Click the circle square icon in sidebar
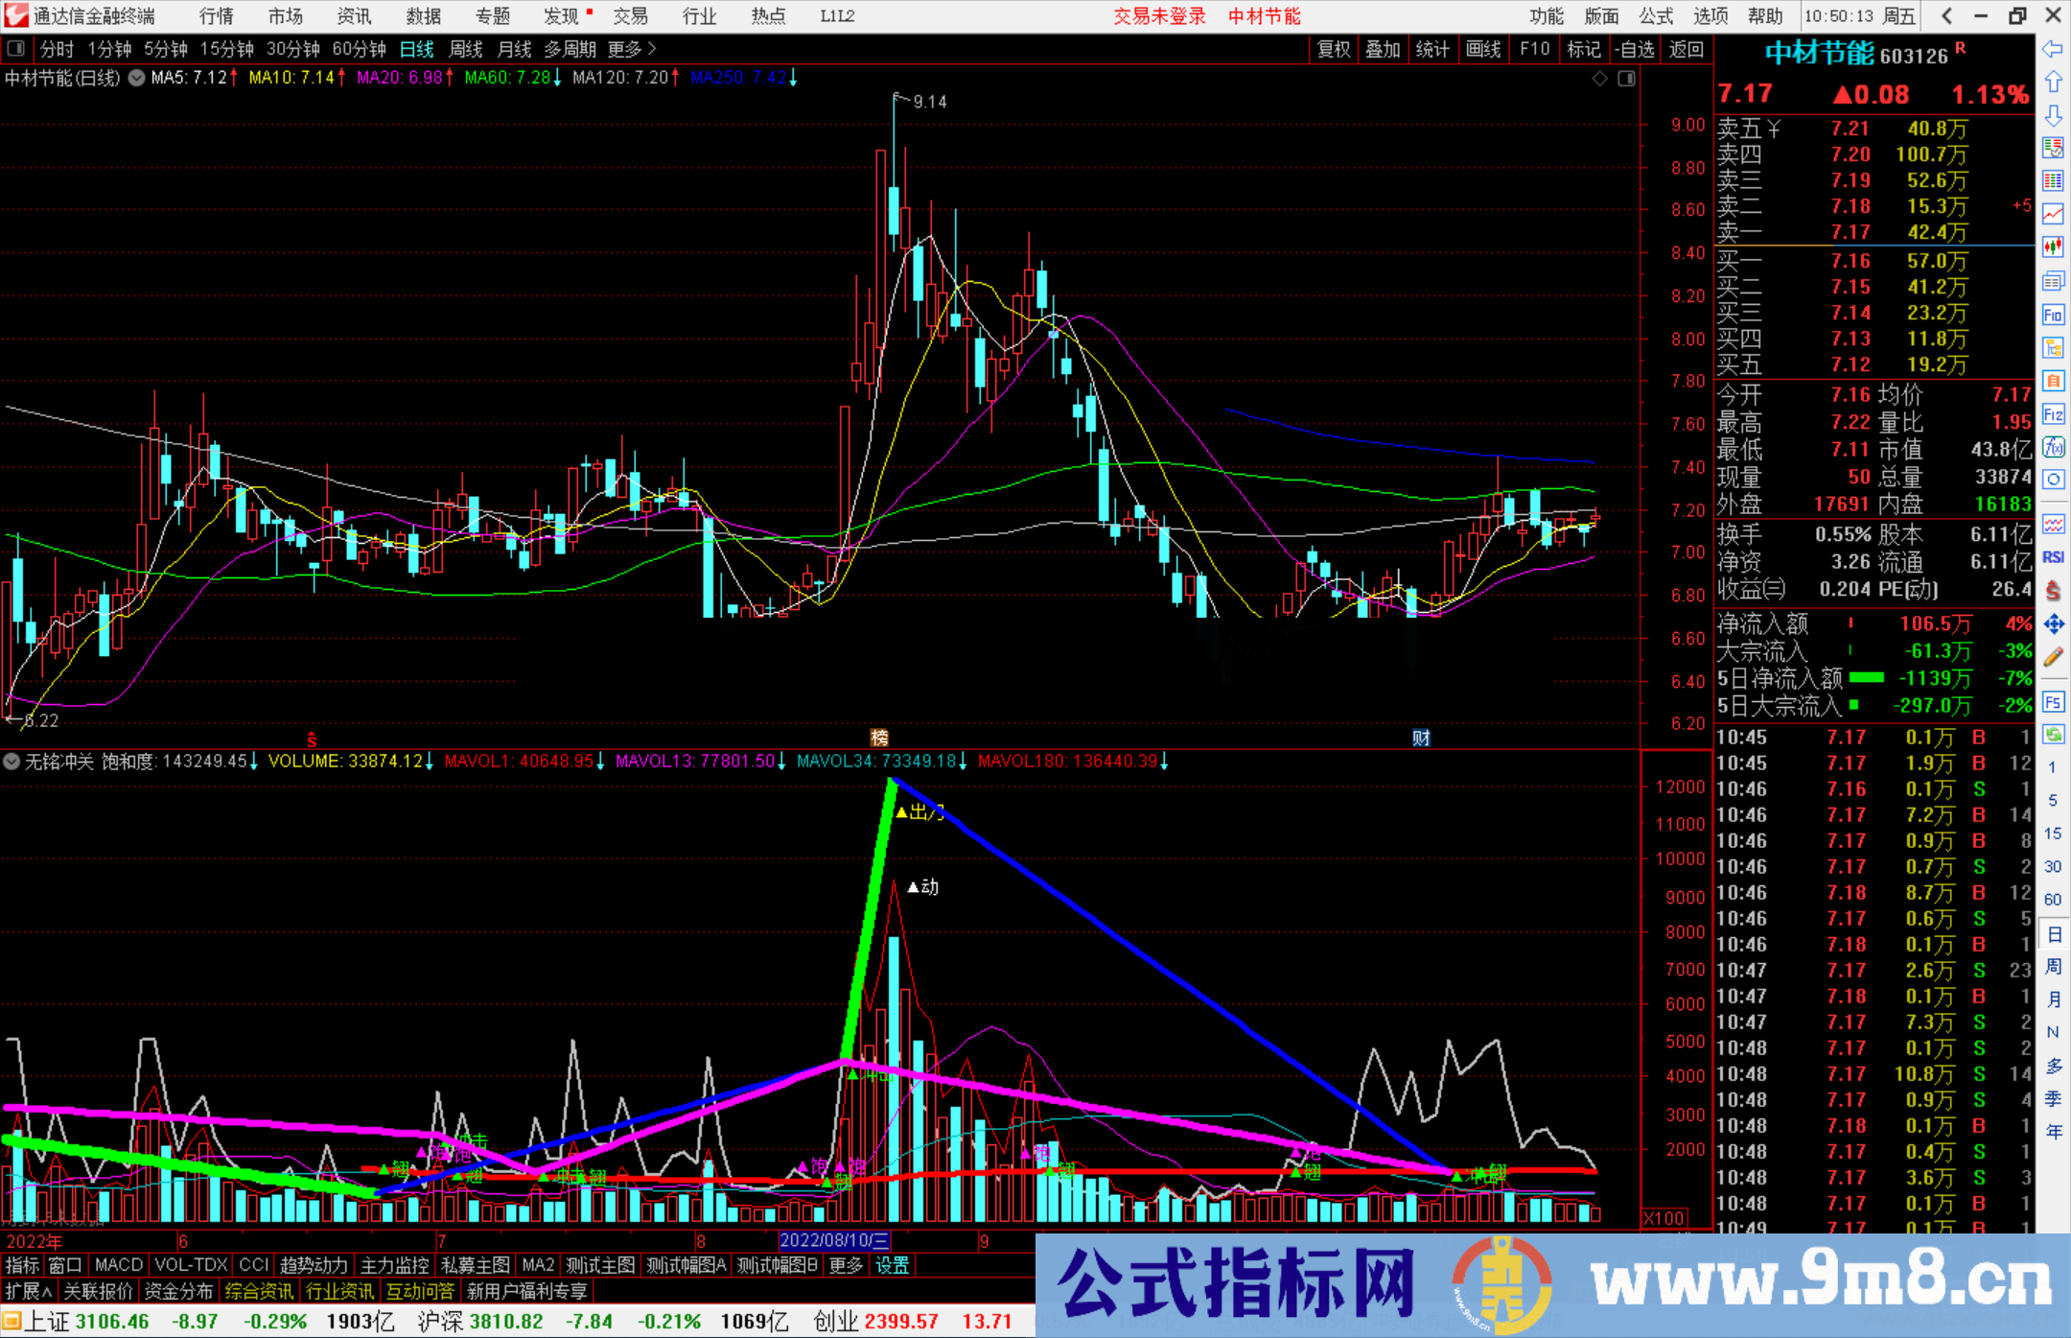 (x=2053, y=480)
